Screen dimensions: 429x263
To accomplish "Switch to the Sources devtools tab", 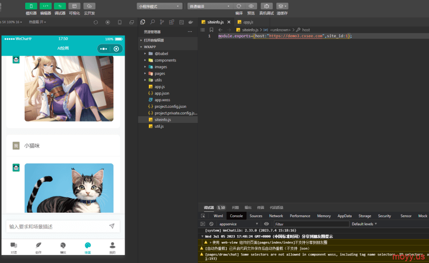I will point(256,216).
